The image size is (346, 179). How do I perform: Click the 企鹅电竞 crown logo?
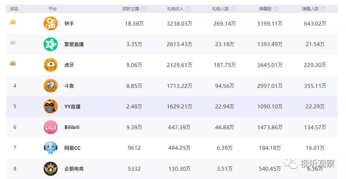(x=50, y=169)
